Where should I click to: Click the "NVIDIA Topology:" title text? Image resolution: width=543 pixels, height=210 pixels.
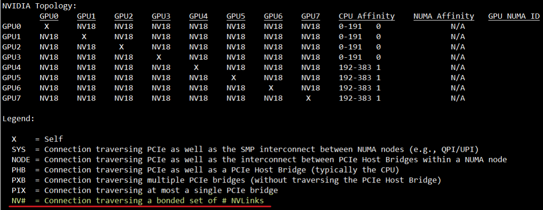coord(39,6)
